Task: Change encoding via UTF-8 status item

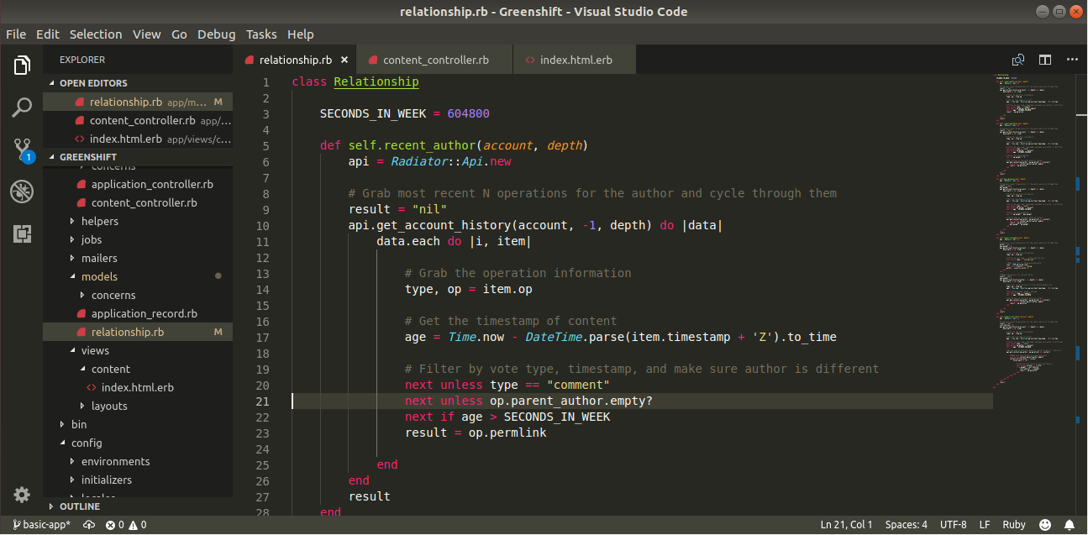Action: point(953,525)
